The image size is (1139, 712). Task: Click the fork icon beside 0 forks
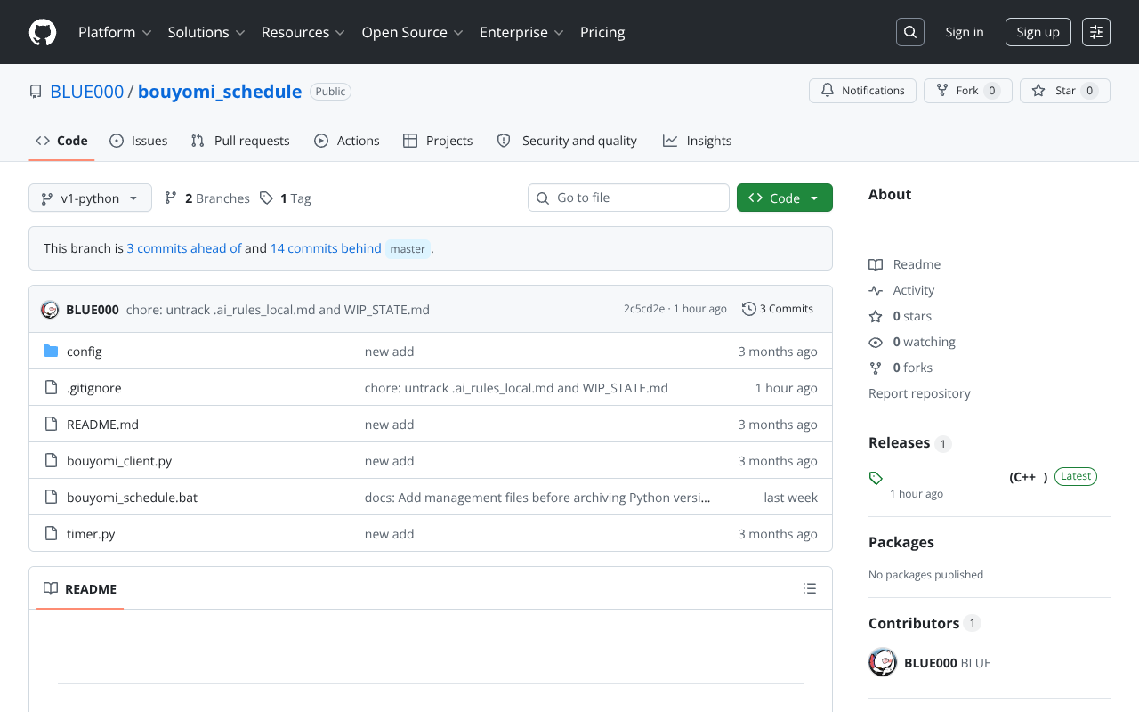(876, 368)
